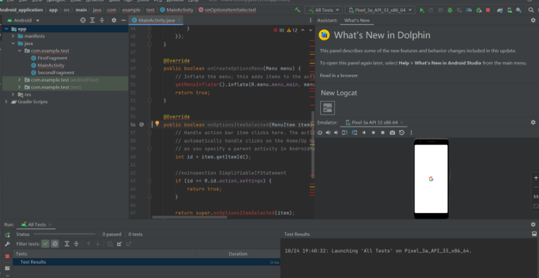
Task: Stop execution using the top toolbar red square
Action: pyautogui.click(x=488, y=10)
